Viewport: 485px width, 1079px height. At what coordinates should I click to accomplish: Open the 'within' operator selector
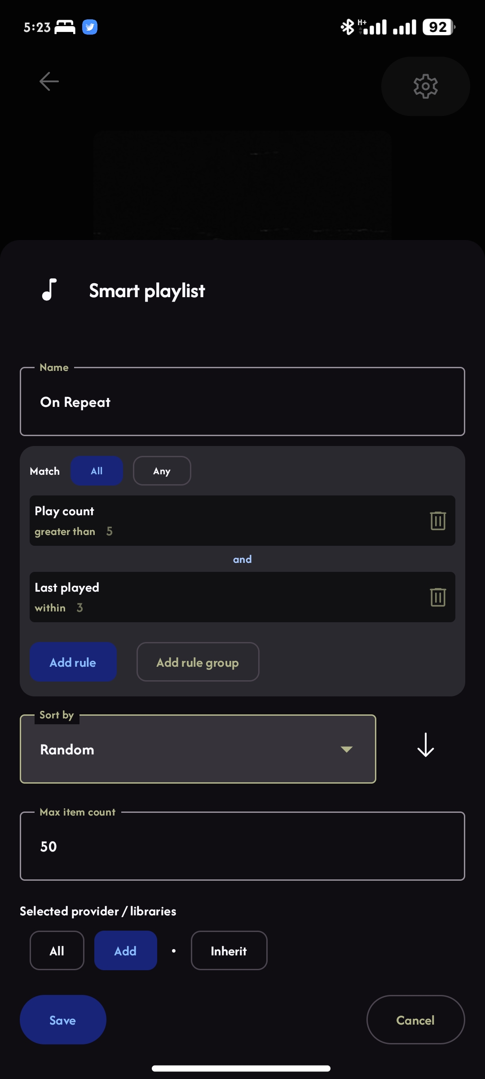pyautogui.click(x=50, y=608)
